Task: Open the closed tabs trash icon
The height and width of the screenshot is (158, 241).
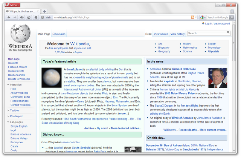Action: tap(232, 11)
